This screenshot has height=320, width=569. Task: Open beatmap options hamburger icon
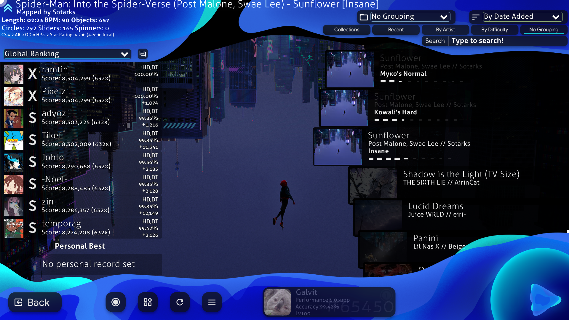pyautogui.click(x=212, y=302)
